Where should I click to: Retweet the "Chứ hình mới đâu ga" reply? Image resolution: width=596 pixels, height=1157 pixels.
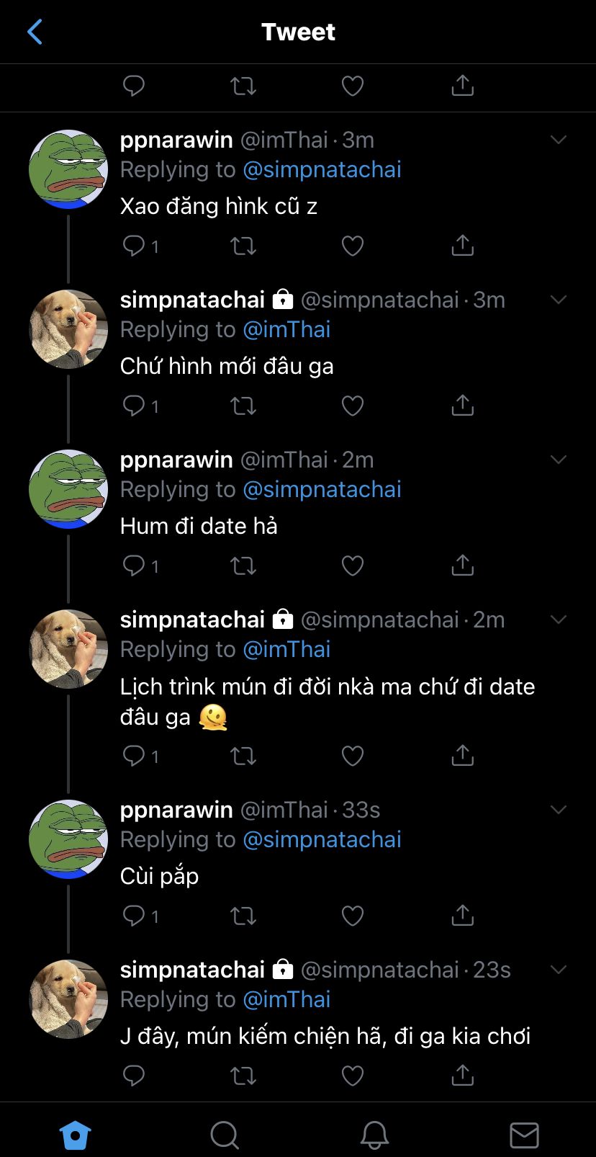(243, 406)
